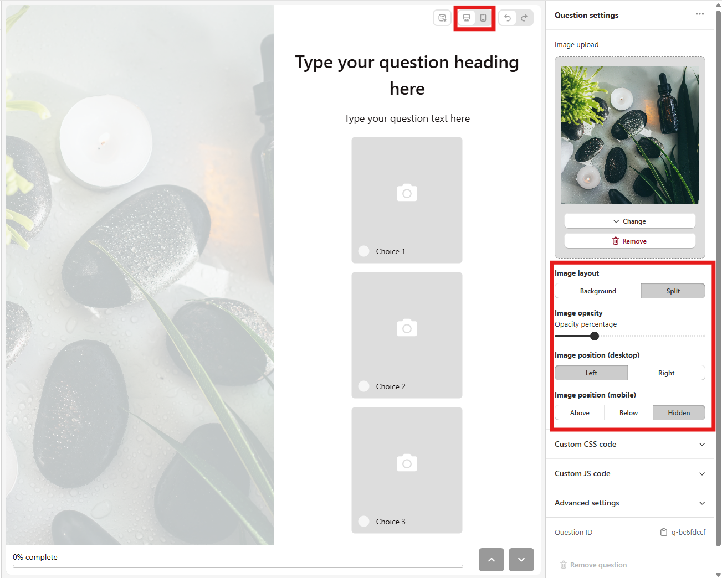Click the element selector icon in the preview toolbar

point(442,18)
